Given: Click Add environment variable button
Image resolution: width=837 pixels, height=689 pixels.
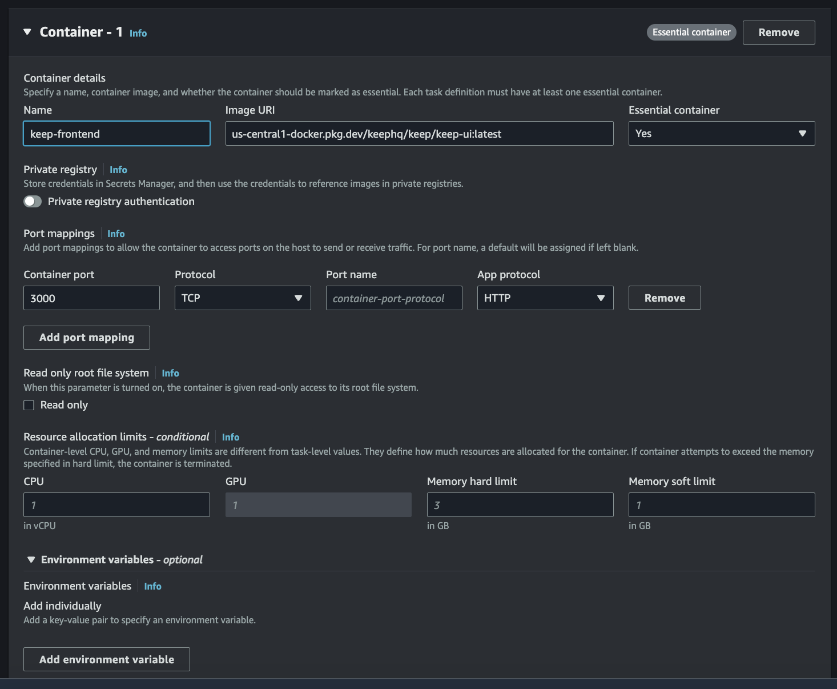Looking at the screenshot, I should [x=107, y=659].
